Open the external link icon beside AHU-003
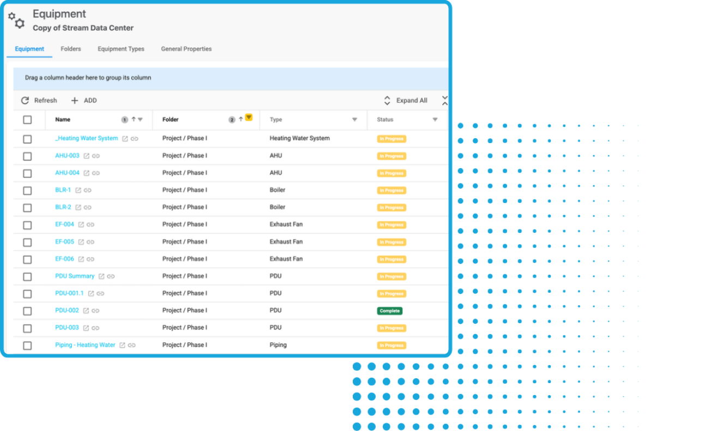Screen dimensions: 723x431 tap(86, 156)
